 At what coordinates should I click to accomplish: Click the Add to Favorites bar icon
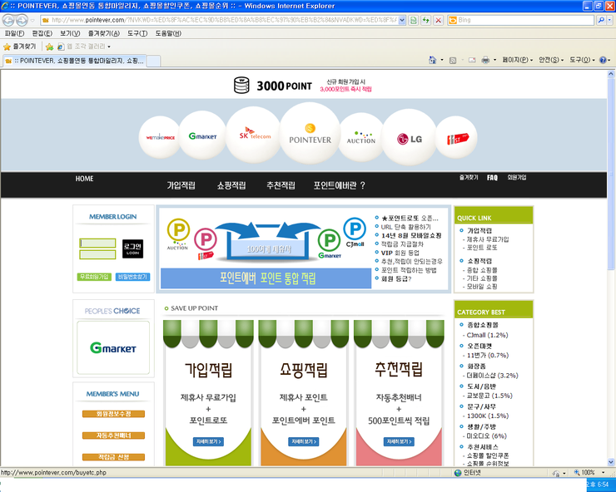click(x=49, y=47)
